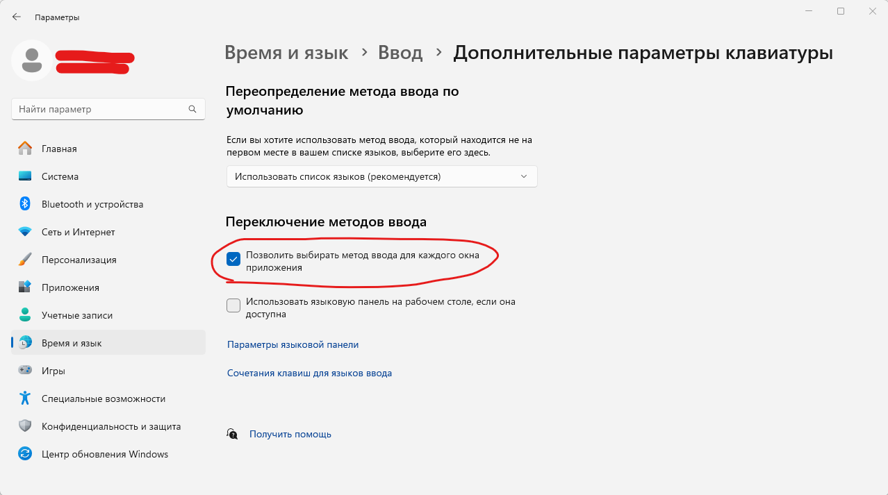Image resolution: width=888 pixels, height=495 pixels.
Task: Open Параметры языковой панели link
Action: (293, 344)
